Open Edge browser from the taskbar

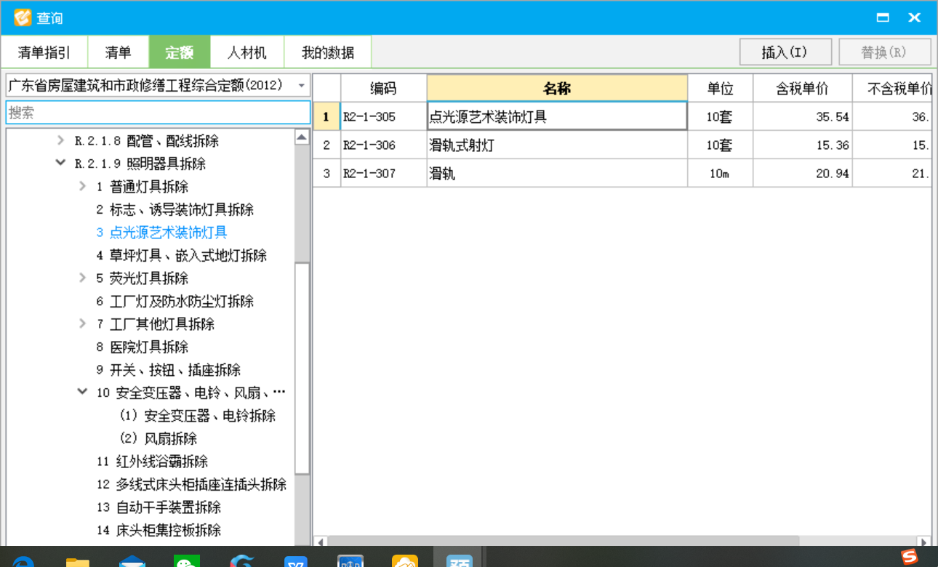[x=23, y=560]
